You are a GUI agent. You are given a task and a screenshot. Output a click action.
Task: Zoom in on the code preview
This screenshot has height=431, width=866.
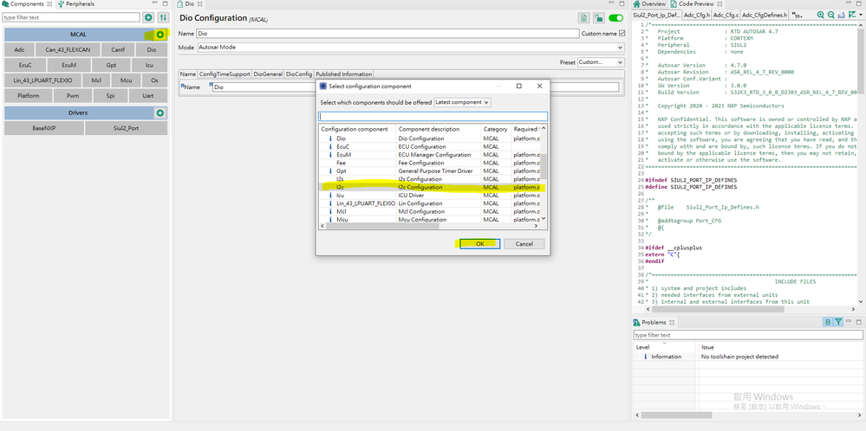tap(821, 15)
